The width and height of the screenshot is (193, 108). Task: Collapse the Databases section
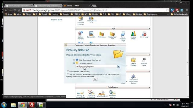pyautogui.click(x=149, y=87)
